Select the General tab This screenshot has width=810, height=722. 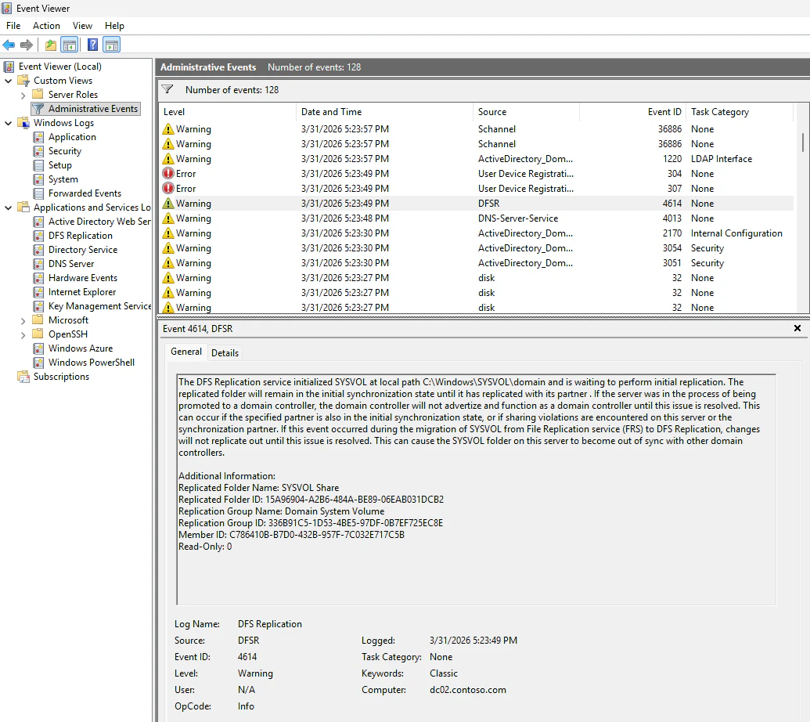[x=186, y=352]
